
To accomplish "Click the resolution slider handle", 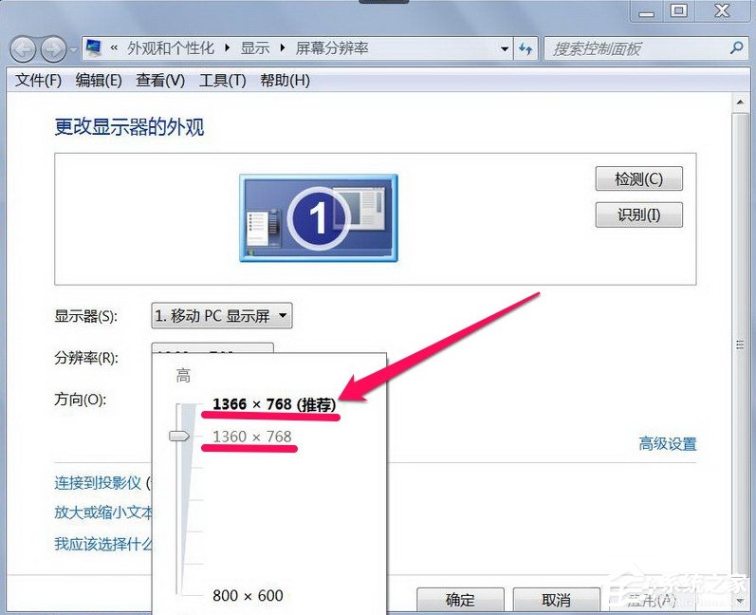I will tap(179, 436).
